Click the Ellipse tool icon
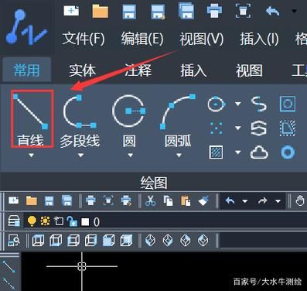Image resolution: width=307 pixels, height=291 pixels. click(x=217, y=104)
